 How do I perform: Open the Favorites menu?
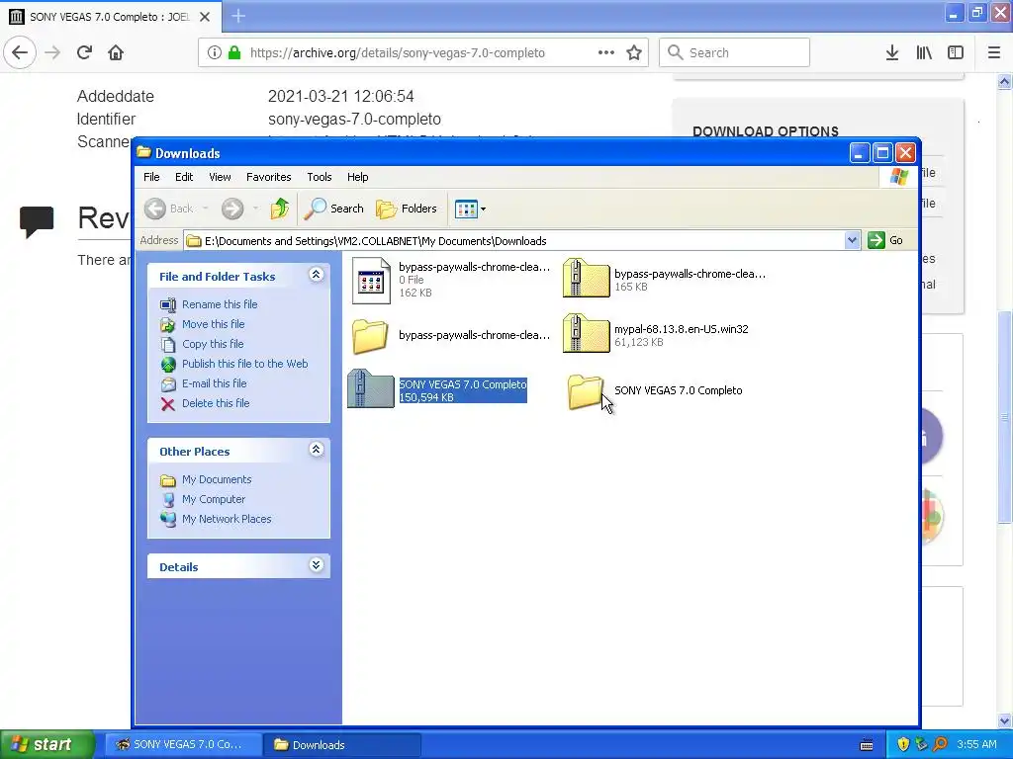[x=269, y=177]
